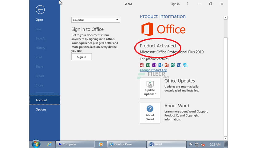This screenshot has height=148, width=257.
Task: Click the Skype app icon
Action: pyautogui.click(x=185, y=65)
